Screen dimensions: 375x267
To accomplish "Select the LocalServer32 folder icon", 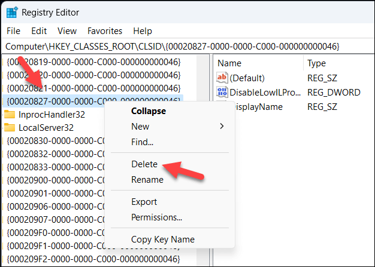I will [10, 128].
